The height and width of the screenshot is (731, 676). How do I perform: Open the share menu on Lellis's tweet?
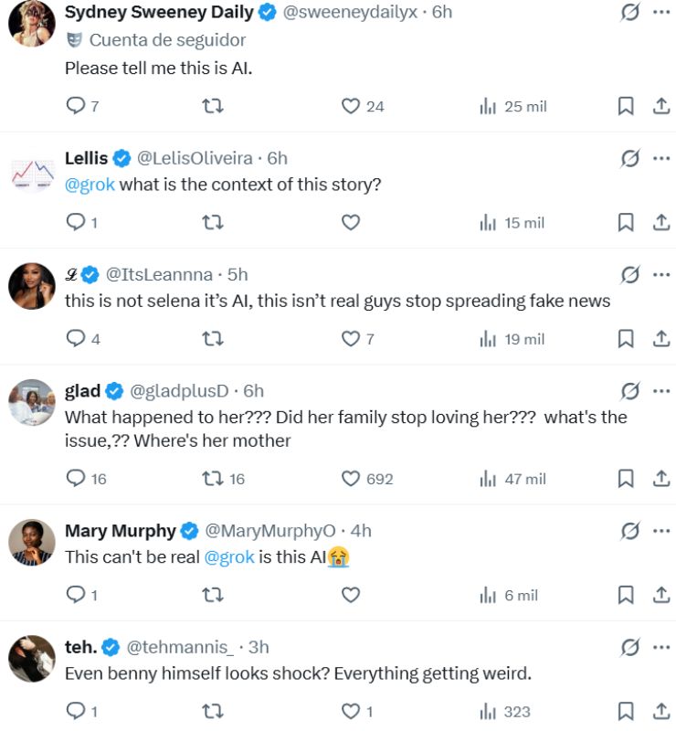pyautogui.click(x=660, y=222)
